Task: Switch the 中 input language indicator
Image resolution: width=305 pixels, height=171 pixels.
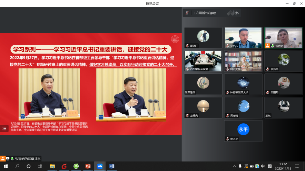Action: click(263, 166)
